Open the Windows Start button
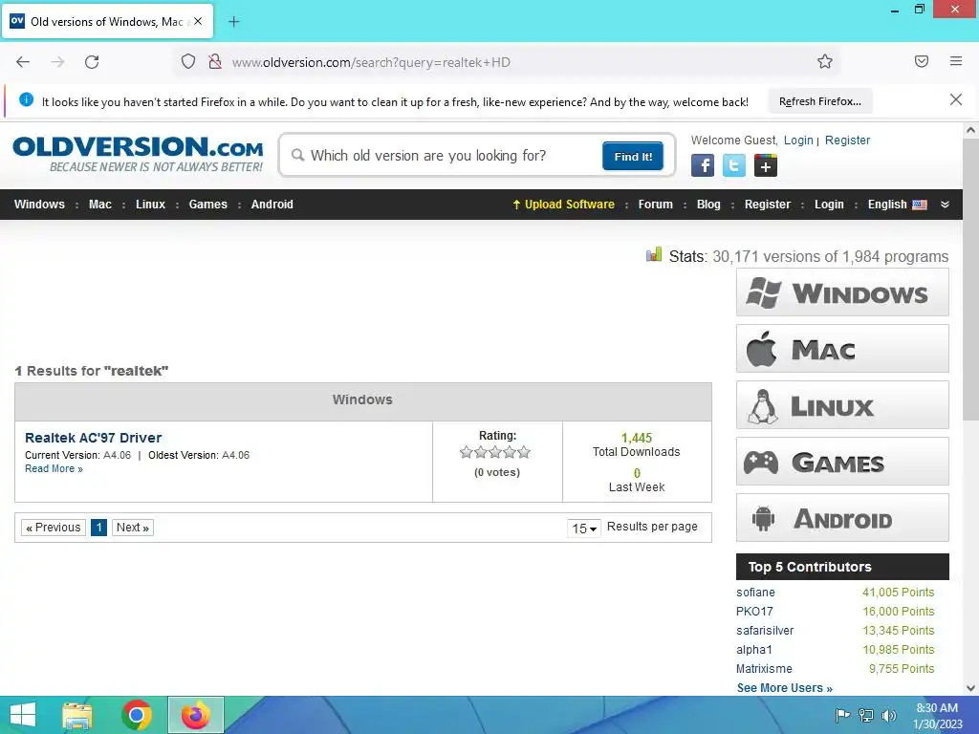The image size is (979, 734). 23,715
